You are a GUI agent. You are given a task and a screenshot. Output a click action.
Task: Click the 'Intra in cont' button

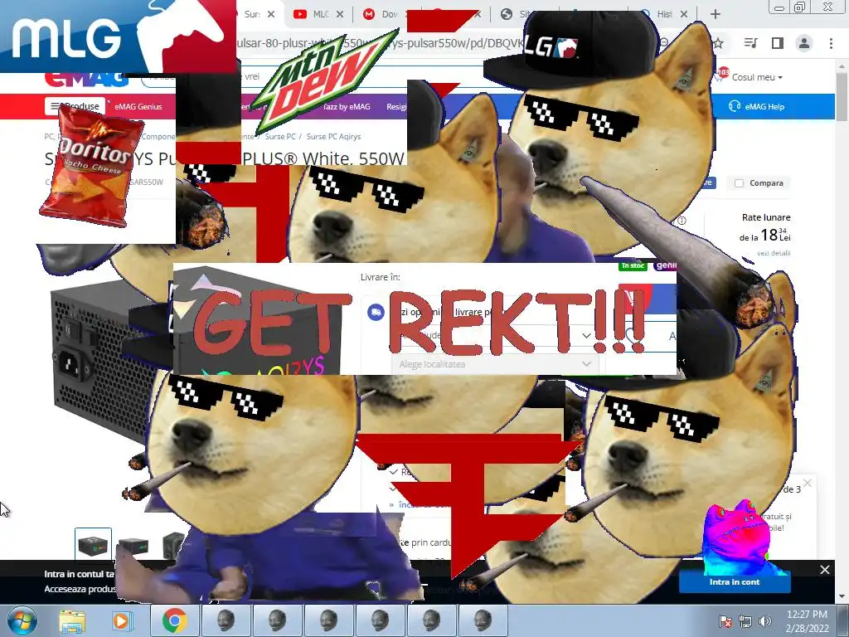[x=735, y=581]
